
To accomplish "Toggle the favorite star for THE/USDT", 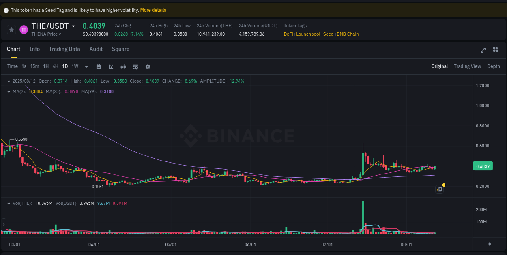I will [x=11, y=30].
